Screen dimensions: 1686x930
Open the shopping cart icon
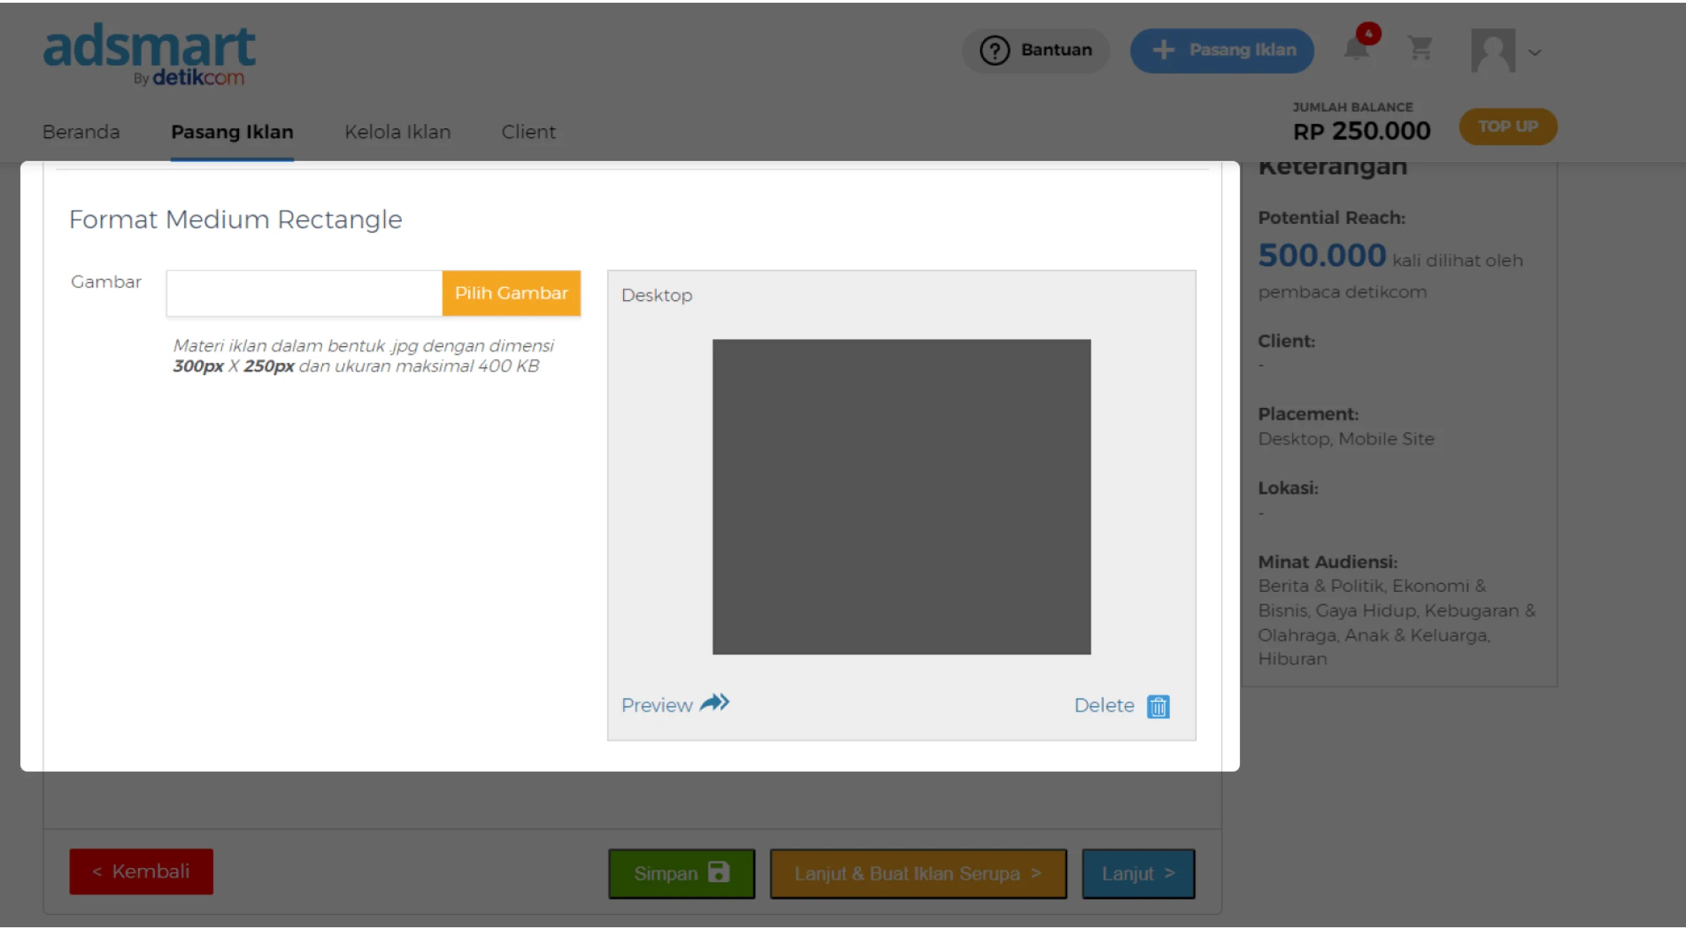tap(1420, 49)
